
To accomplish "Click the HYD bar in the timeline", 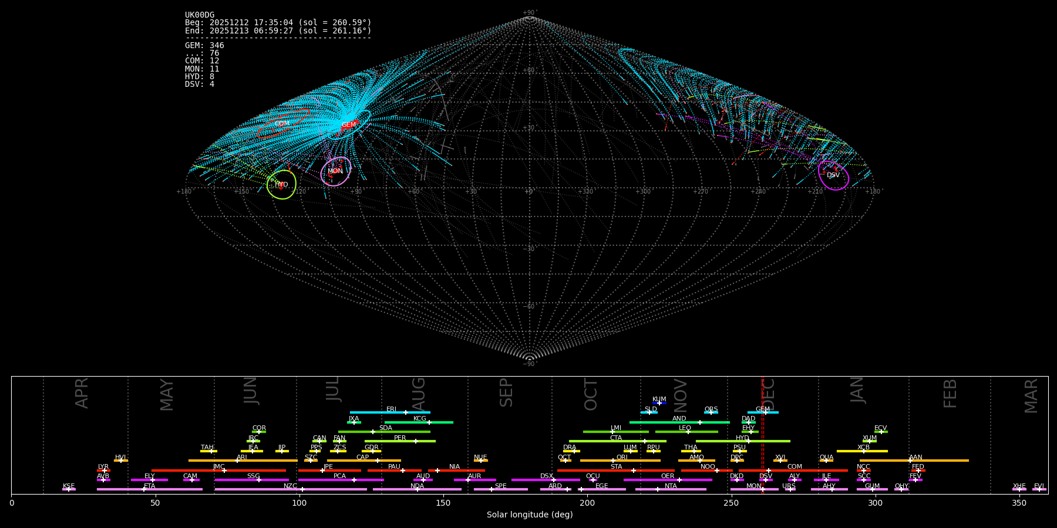I will [743, 441].
